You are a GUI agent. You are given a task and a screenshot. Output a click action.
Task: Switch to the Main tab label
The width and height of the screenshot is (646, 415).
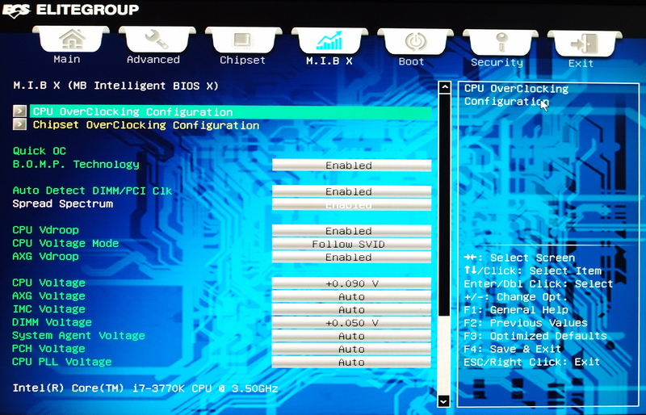[x=67, y=59]
